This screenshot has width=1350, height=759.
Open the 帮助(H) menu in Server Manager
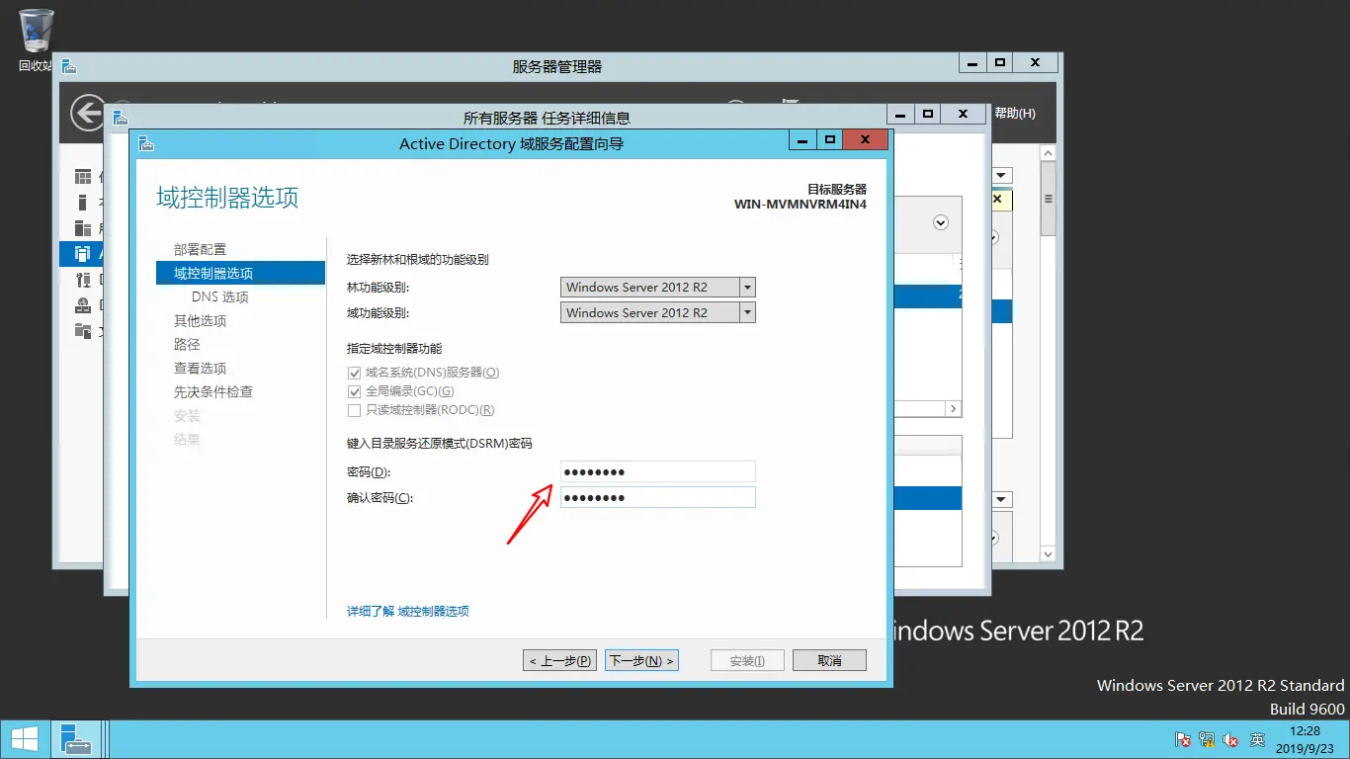(1015, 114)
